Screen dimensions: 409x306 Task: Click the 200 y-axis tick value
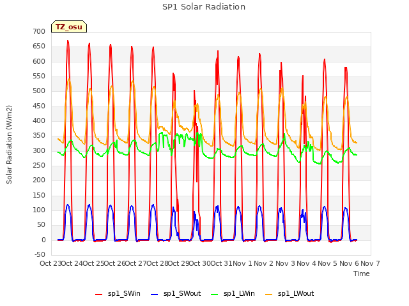pyautogui.click(x=39, y=180)
